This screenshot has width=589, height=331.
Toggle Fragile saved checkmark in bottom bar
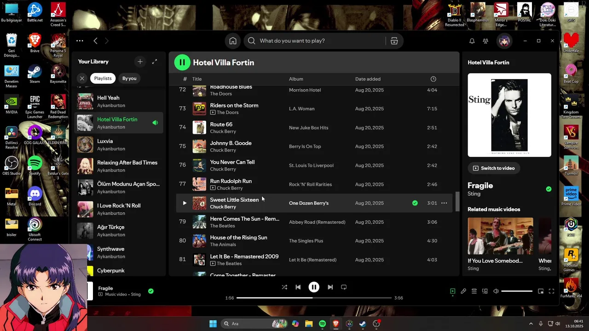click(x=151, y=291)
